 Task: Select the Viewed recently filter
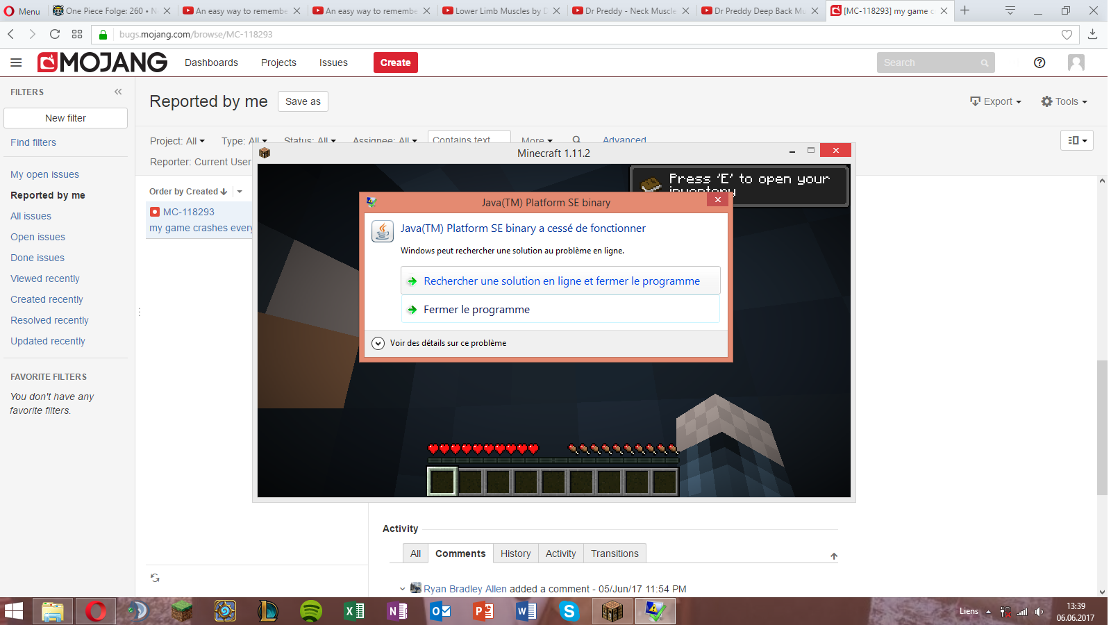click(45, 278)
